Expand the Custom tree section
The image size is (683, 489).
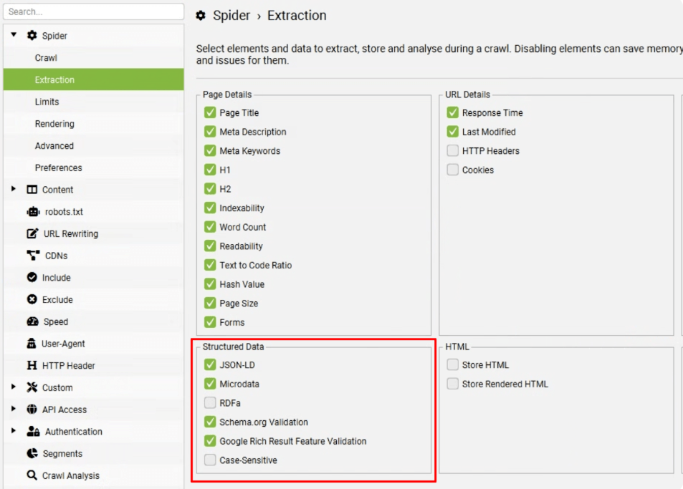click(x=14, y=387)
